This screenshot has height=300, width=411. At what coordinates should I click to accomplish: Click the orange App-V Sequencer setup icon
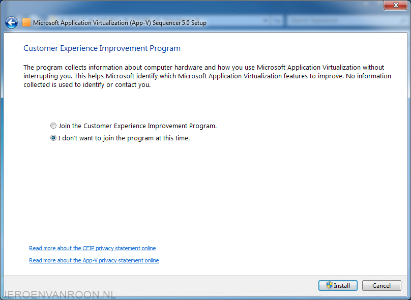[26, 22]
